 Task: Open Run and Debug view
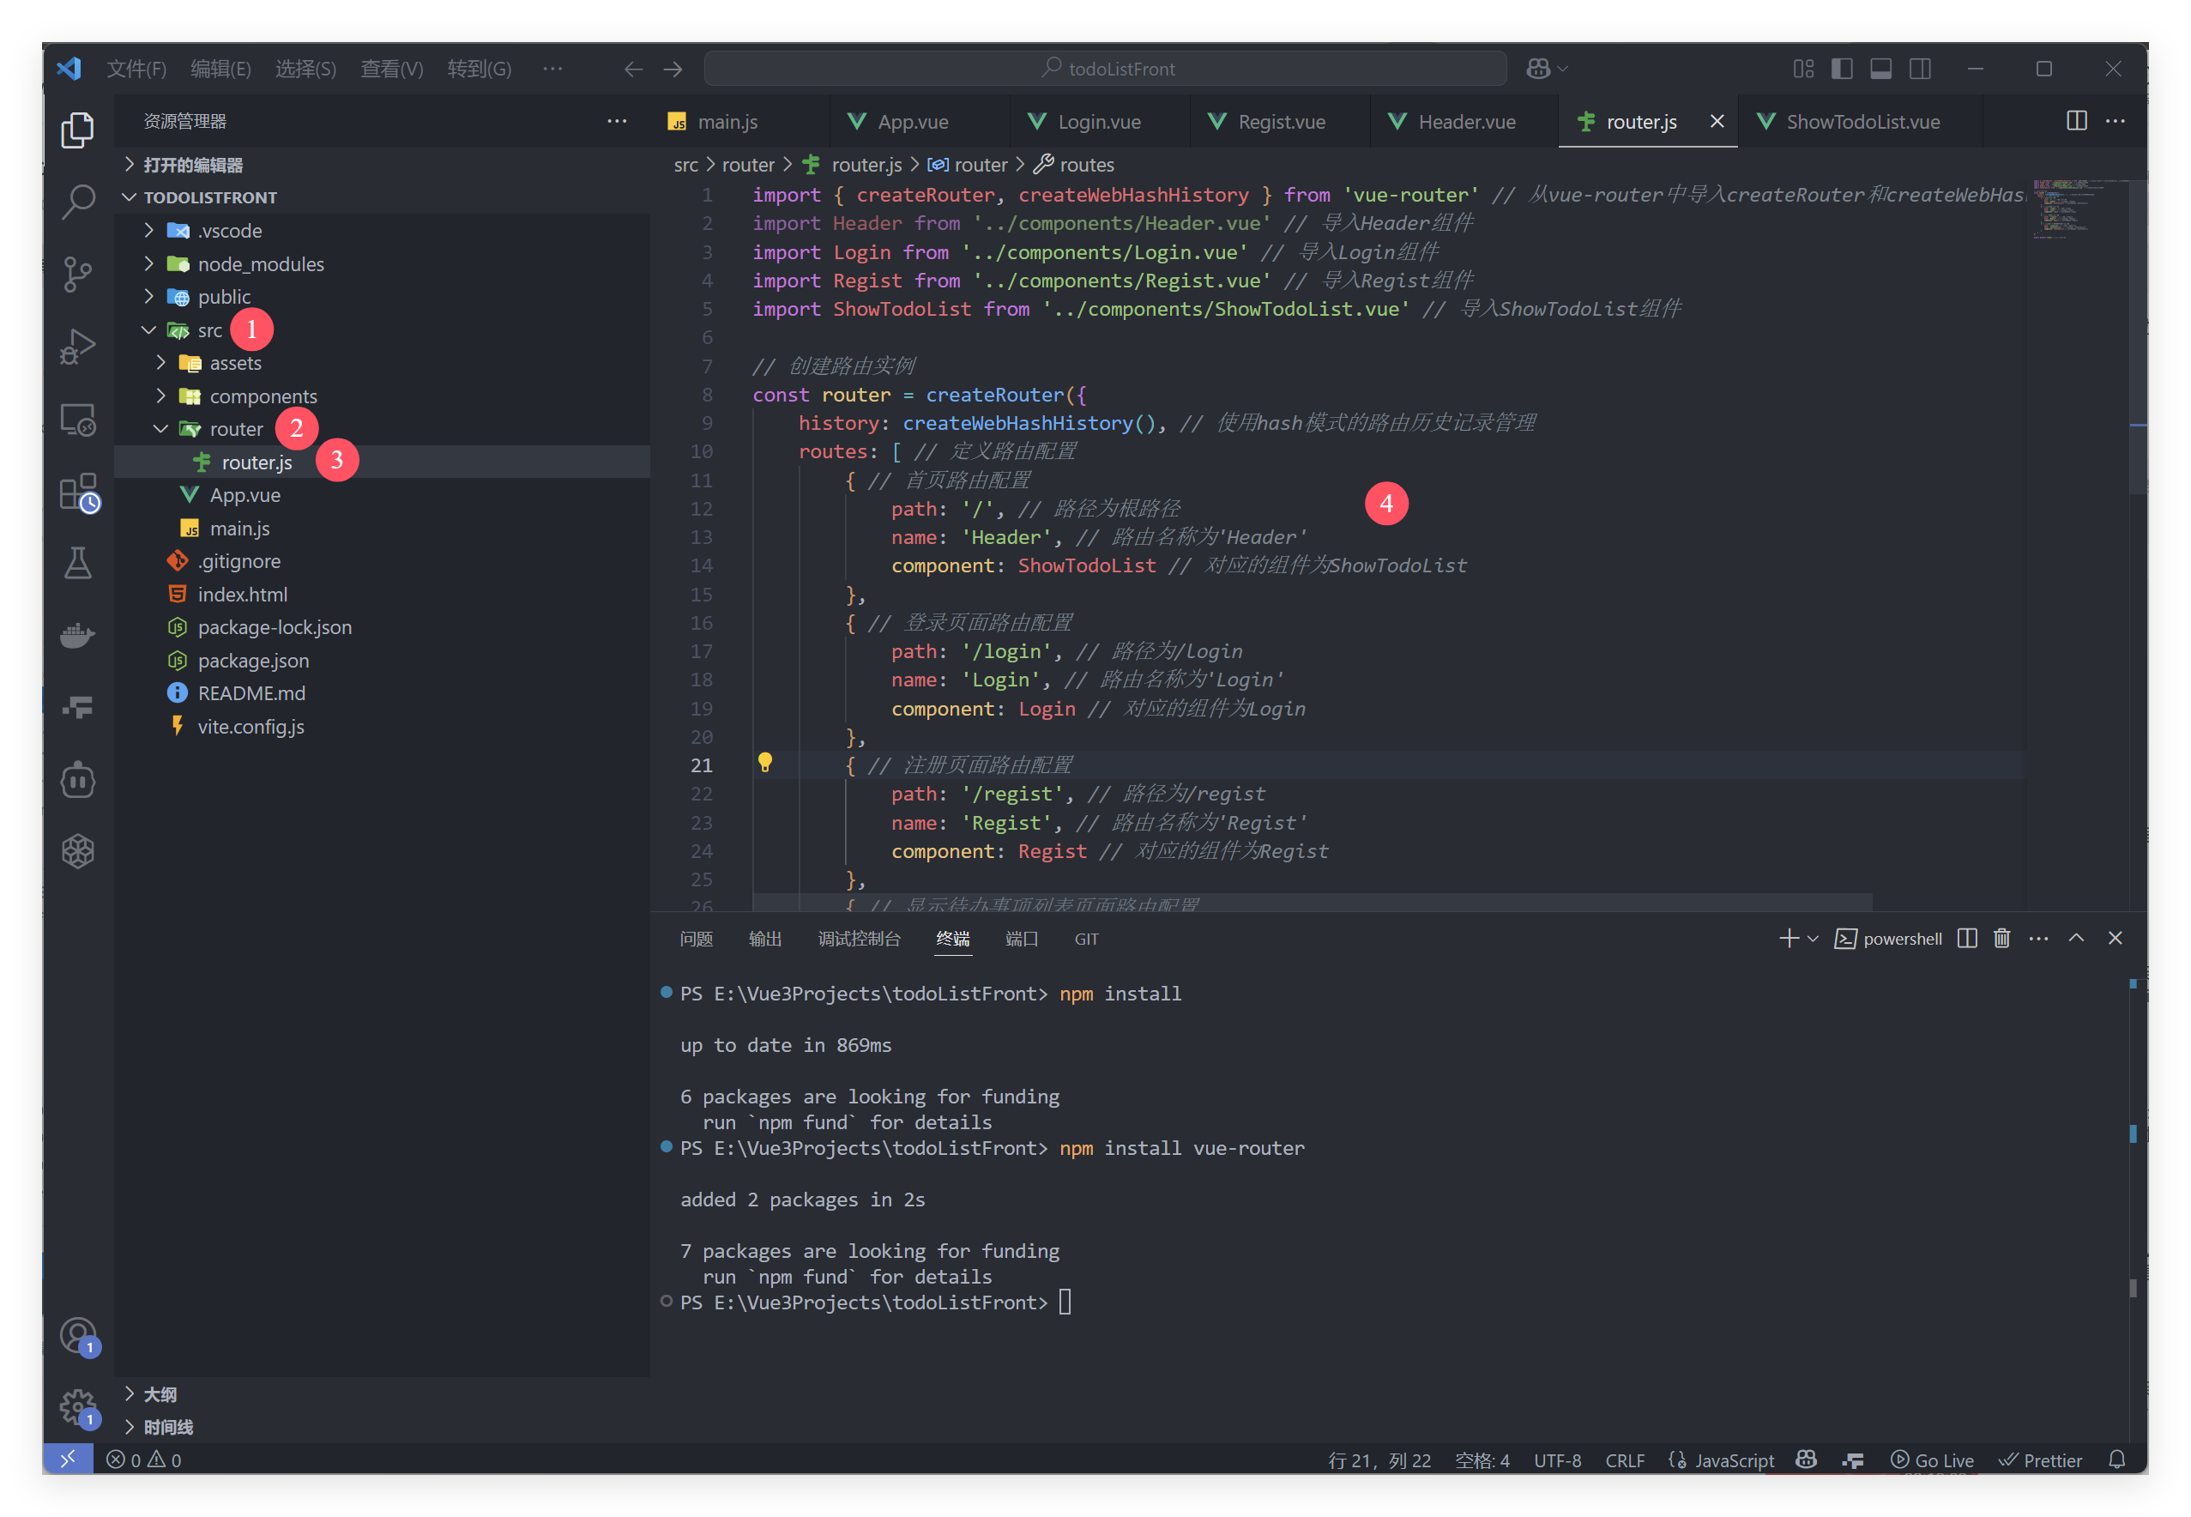[x=78, y=346]
